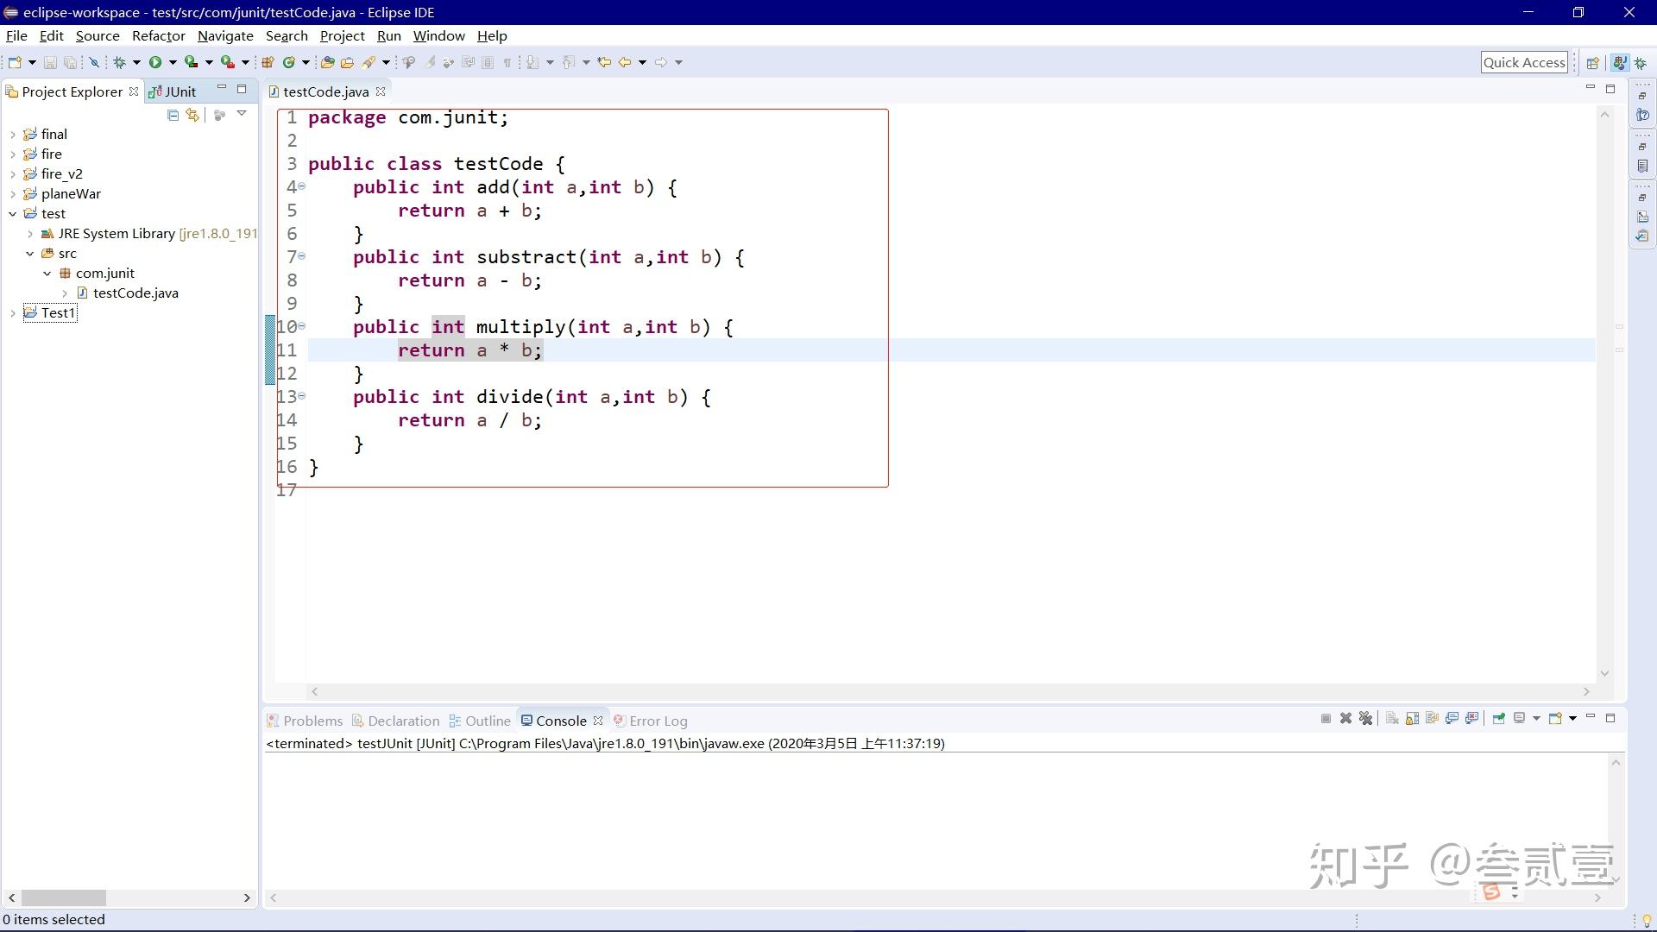Launch Debug with the bug icon

[x=119, y=62]
